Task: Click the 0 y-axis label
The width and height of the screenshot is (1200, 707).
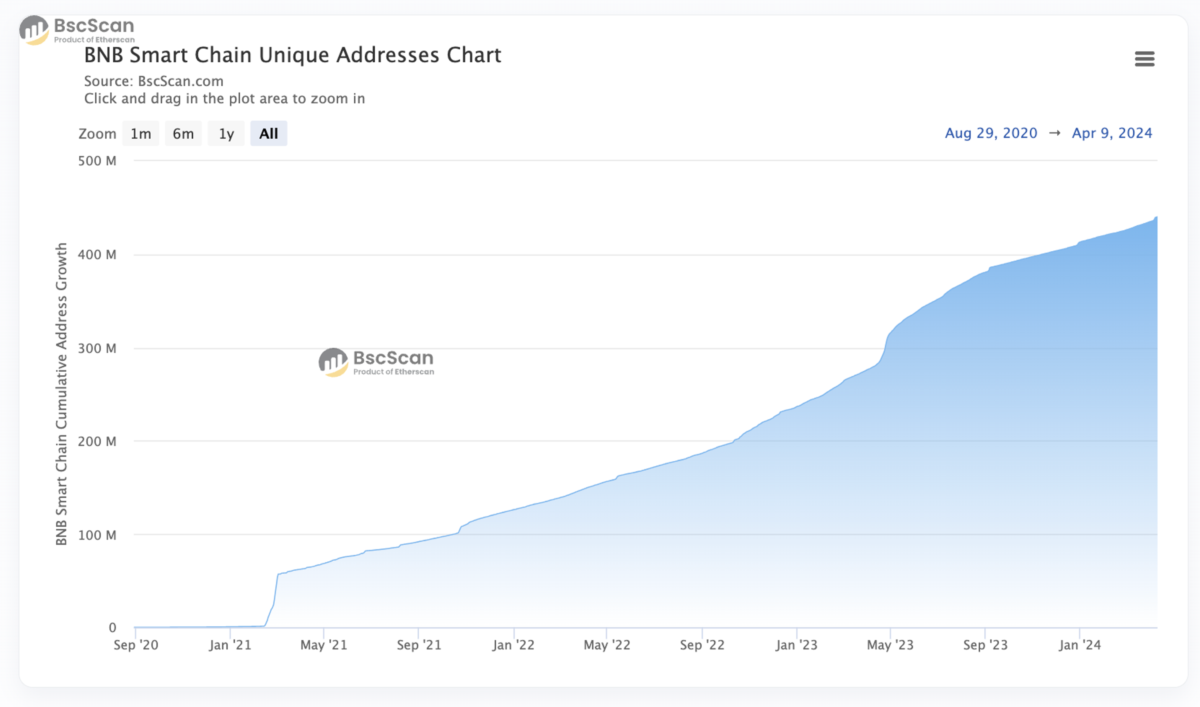Action: click(x=112, y=628)
